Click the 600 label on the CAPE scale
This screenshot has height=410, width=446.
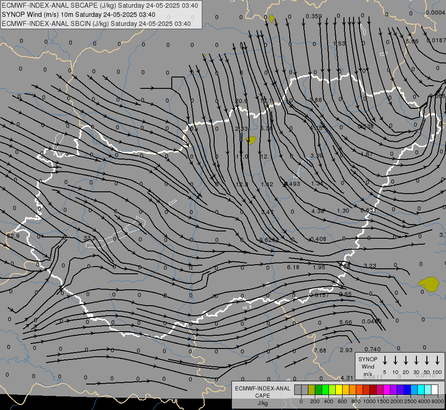tap(342, 401)
